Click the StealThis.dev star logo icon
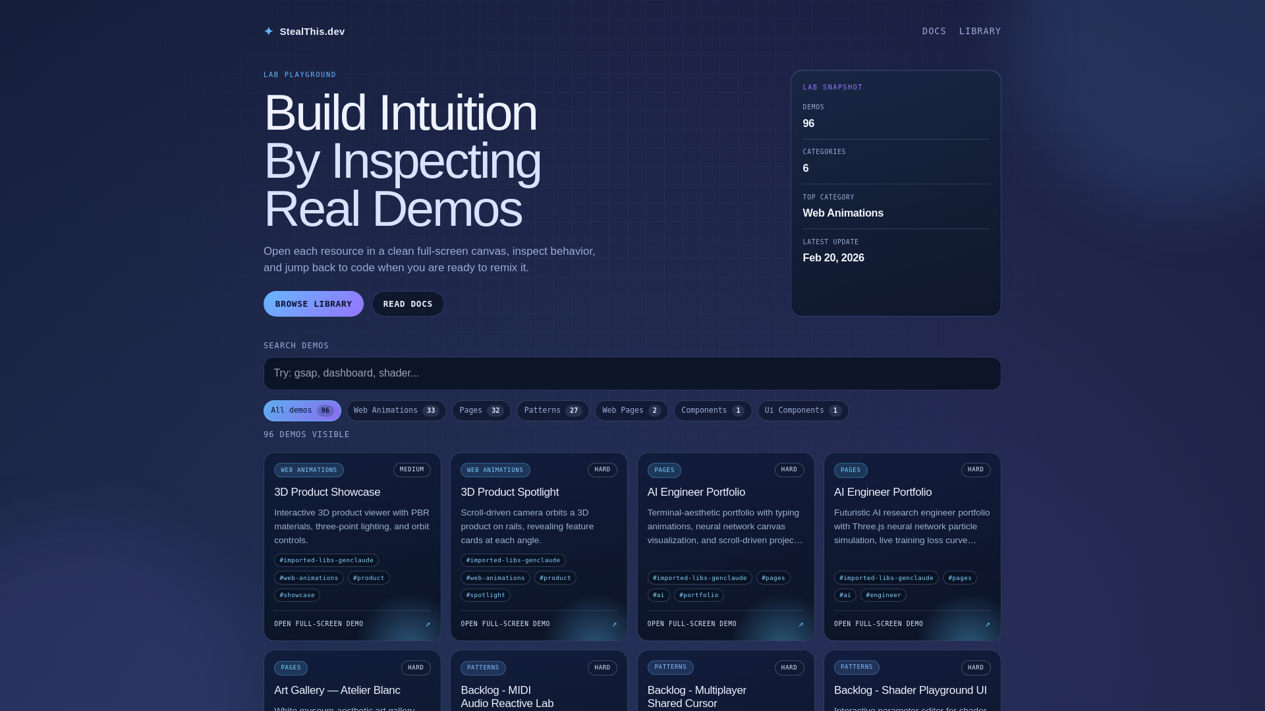The height and width of the screenshot is (711, 1265). tap(268, 32)
